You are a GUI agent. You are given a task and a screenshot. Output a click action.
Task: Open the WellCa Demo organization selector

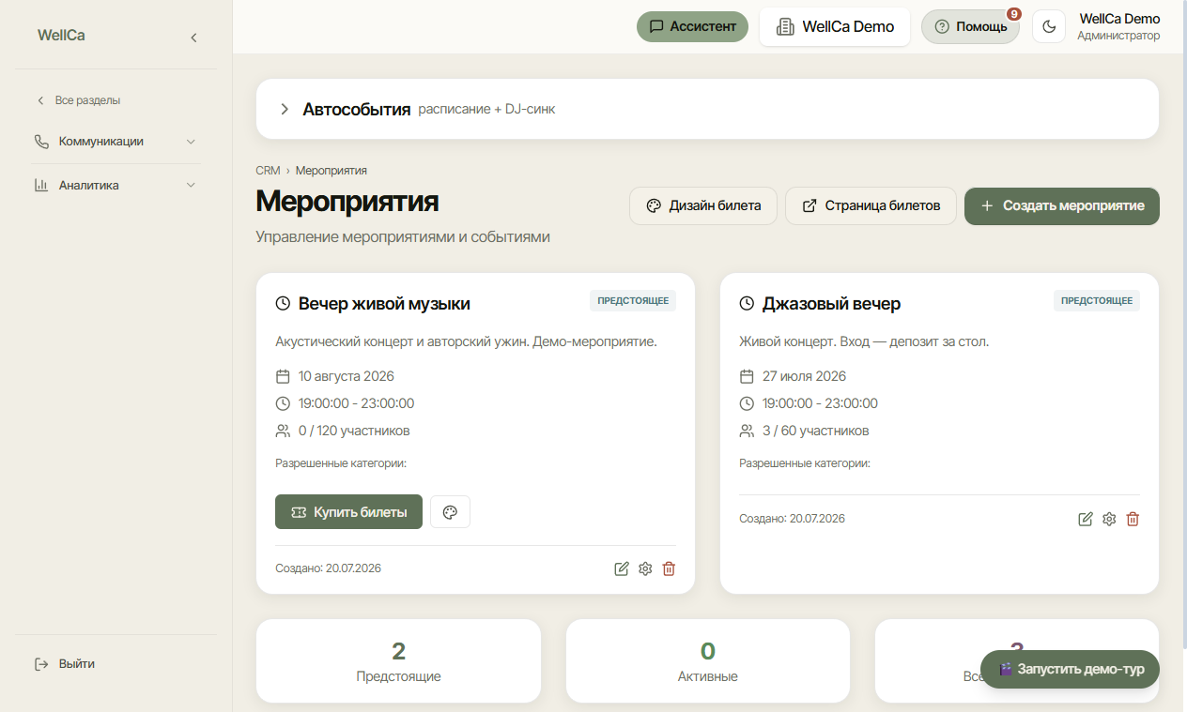pyautogui.click(x=835, y=26)
